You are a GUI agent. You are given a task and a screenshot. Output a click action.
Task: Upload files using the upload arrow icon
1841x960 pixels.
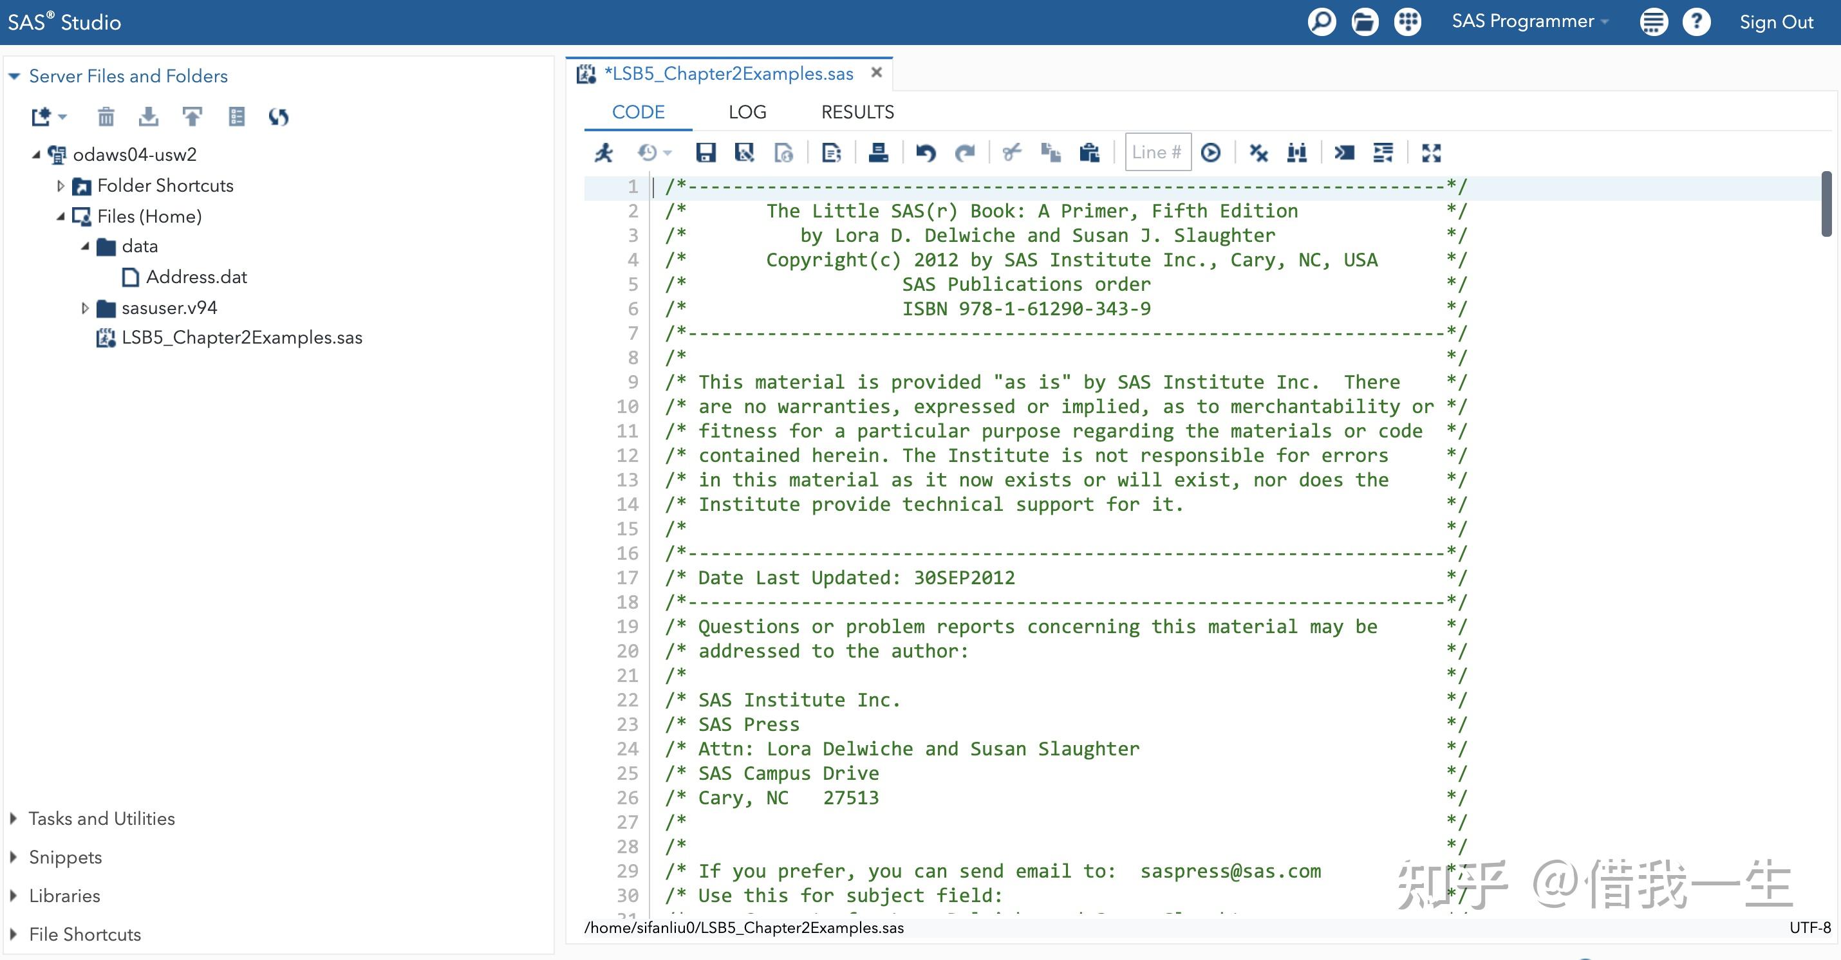[x=192, y=116]
